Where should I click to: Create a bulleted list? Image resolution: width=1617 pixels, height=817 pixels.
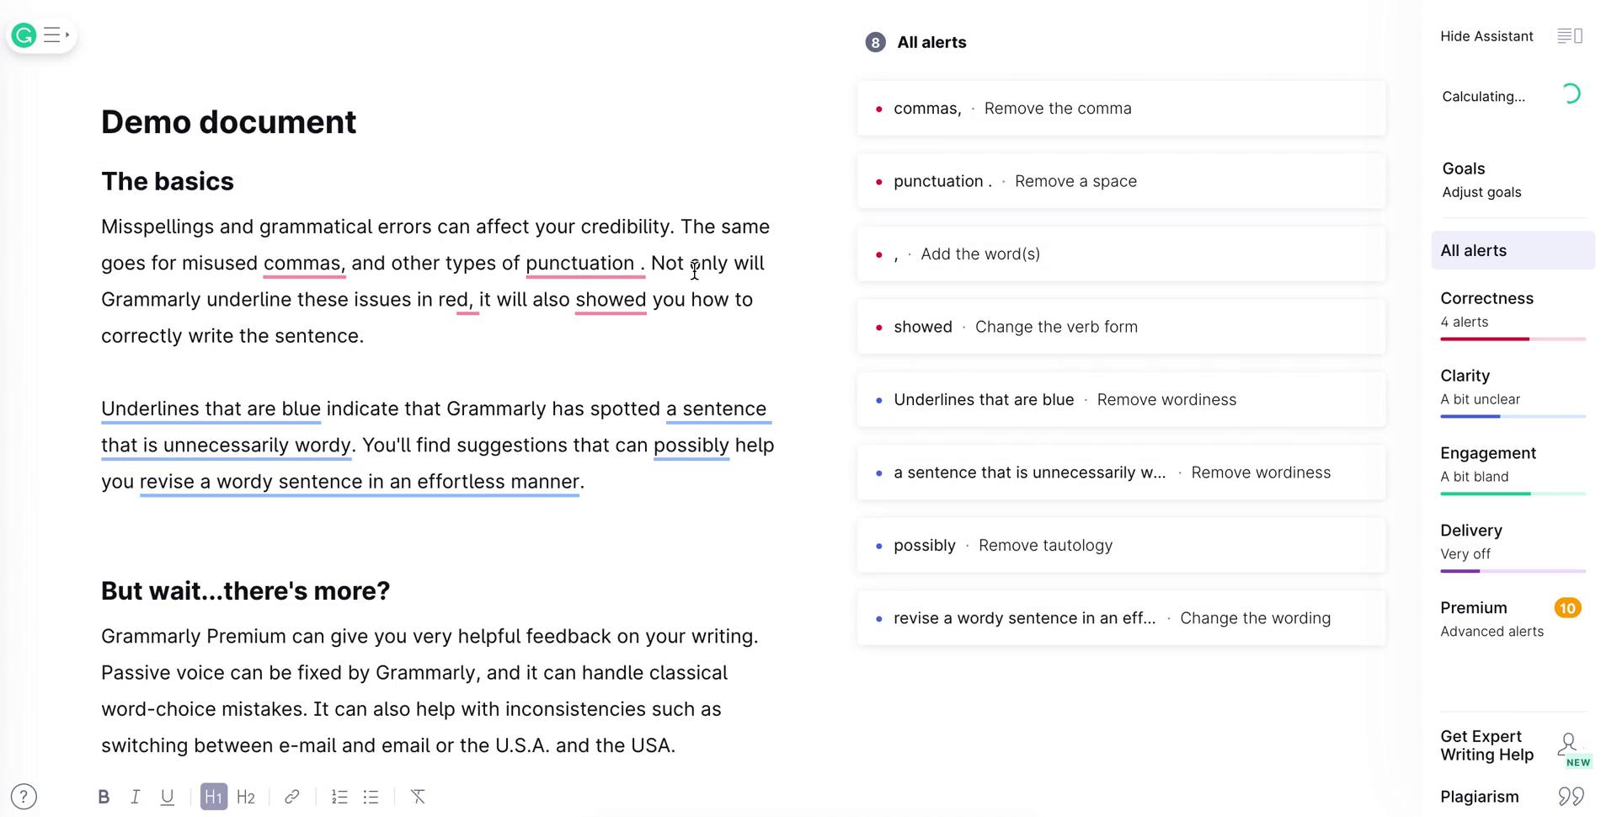click(x=371, y=797)
